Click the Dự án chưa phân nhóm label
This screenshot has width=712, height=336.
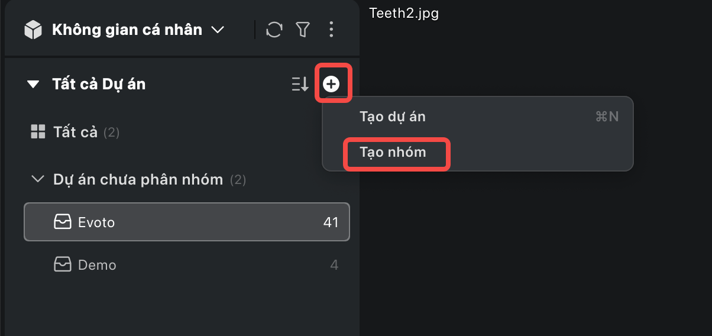[x=138, y=179]
